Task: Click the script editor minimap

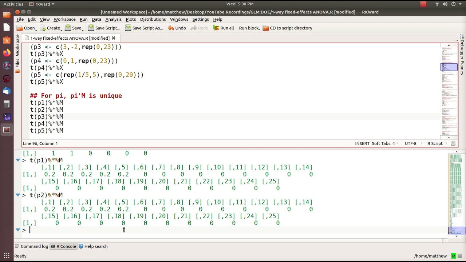Action: (449, 91)
